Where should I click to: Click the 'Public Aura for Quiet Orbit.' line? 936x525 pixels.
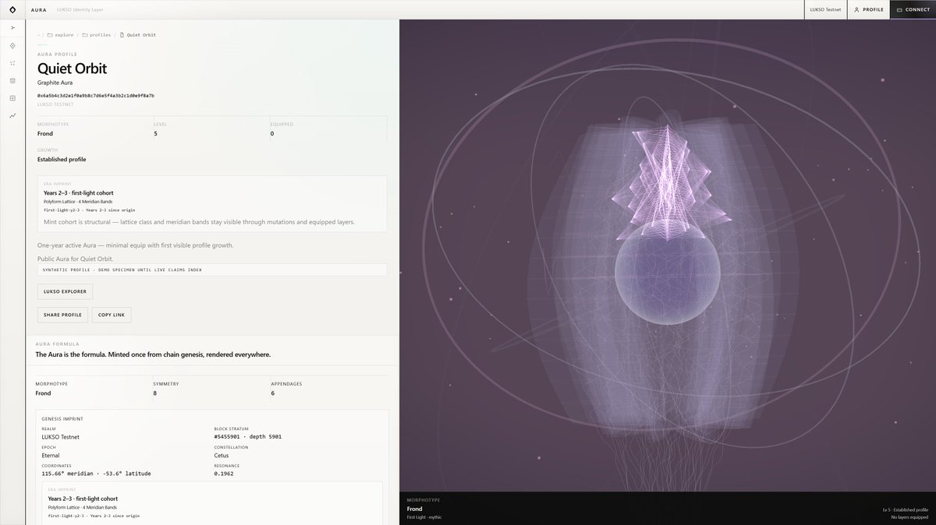click(76, 259)
